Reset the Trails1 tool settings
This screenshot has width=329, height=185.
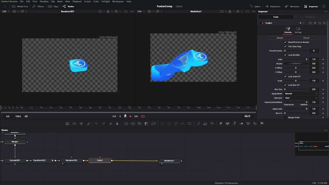point(324,23)
